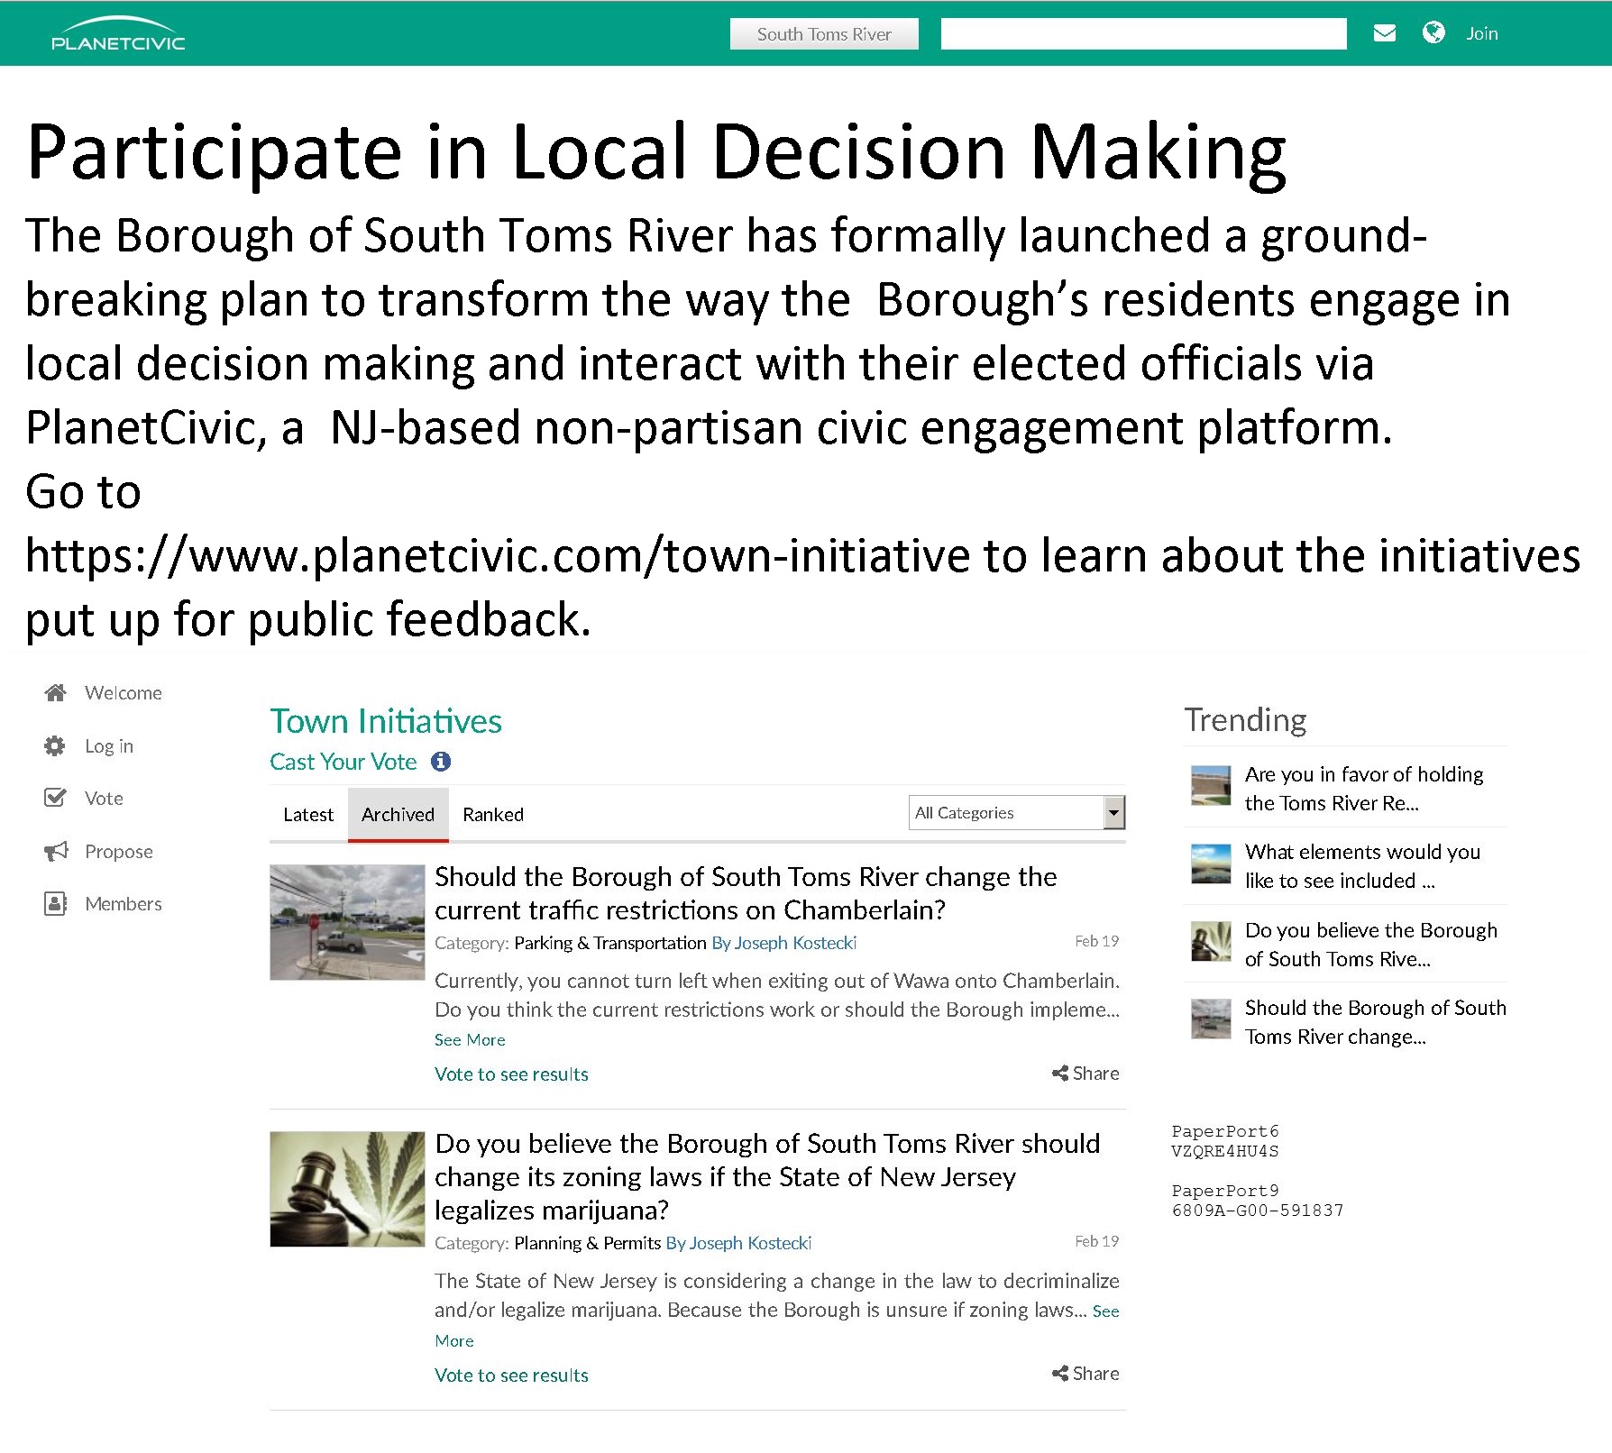Screen dimensions: 1612x1453
Task: Click Vote to see results for Chamberlain
Action: click(511, 1074)
